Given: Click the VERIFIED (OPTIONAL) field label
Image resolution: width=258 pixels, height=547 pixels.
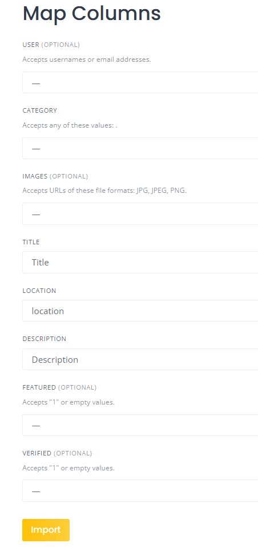Looking at the screenshot, I should pos(58,453).
